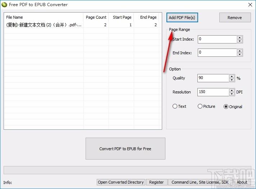Decrease the Resolution DPI value
The width and height of the screenshot is (256, 189).
(x=232, y=94)
